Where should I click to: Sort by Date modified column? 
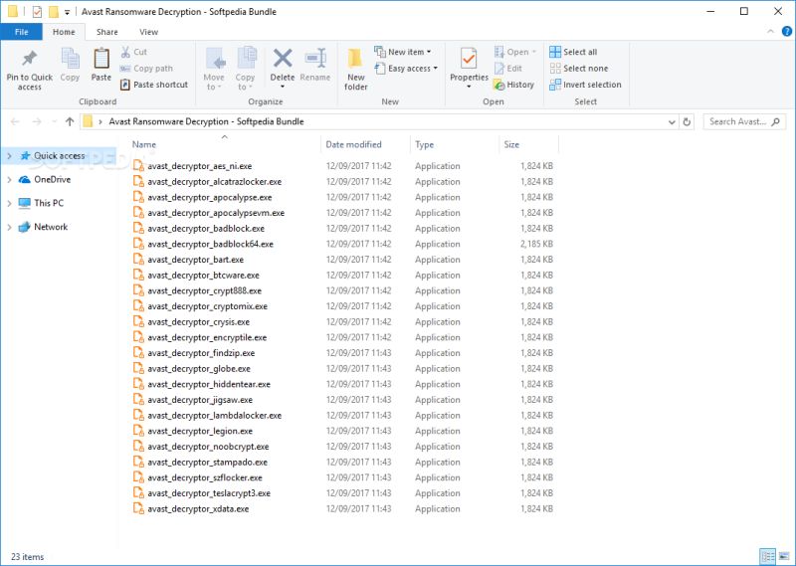point(365,144)
